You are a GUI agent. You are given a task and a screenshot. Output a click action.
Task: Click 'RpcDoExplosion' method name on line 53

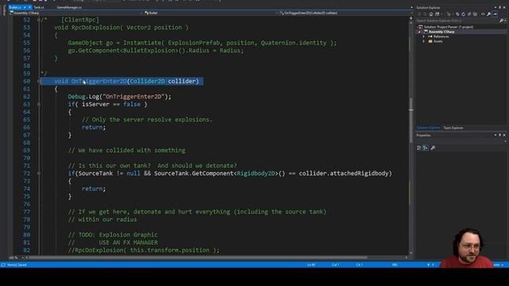coord(95,28)
